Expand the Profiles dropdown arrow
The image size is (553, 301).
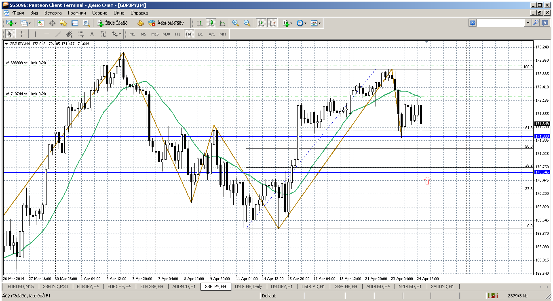(x=30, y=23)
